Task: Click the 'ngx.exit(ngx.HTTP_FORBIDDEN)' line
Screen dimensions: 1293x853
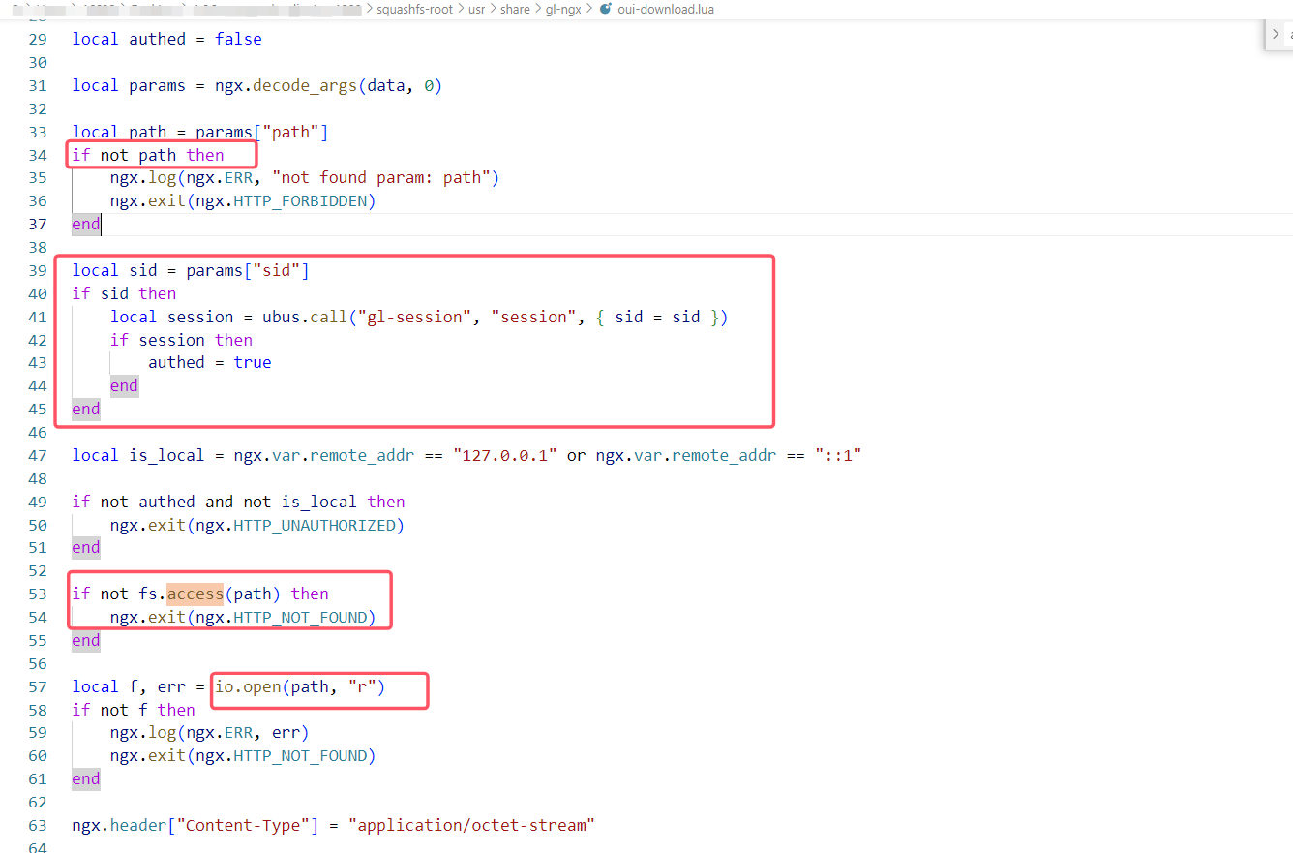Action: pyautogui.click(x=243, y=200)
